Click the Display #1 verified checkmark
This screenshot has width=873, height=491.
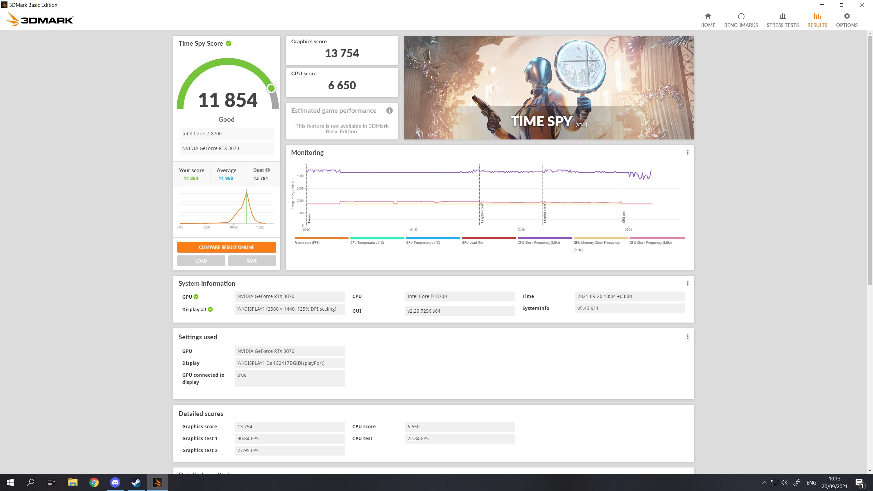(210, 309)
